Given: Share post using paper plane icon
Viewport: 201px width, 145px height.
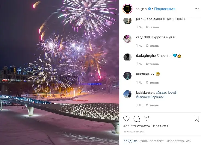Looking at the screenshot, I should (x=146, y=118).
